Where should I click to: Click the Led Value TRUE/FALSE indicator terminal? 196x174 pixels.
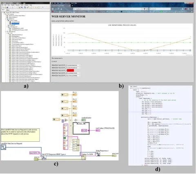click(98, 130)
